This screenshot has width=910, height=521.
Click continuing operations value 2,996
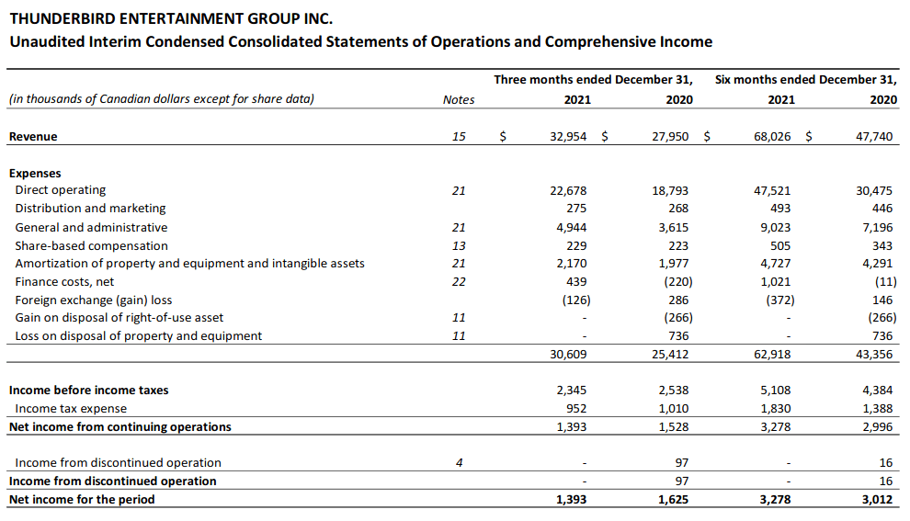(x=878, y=427)
